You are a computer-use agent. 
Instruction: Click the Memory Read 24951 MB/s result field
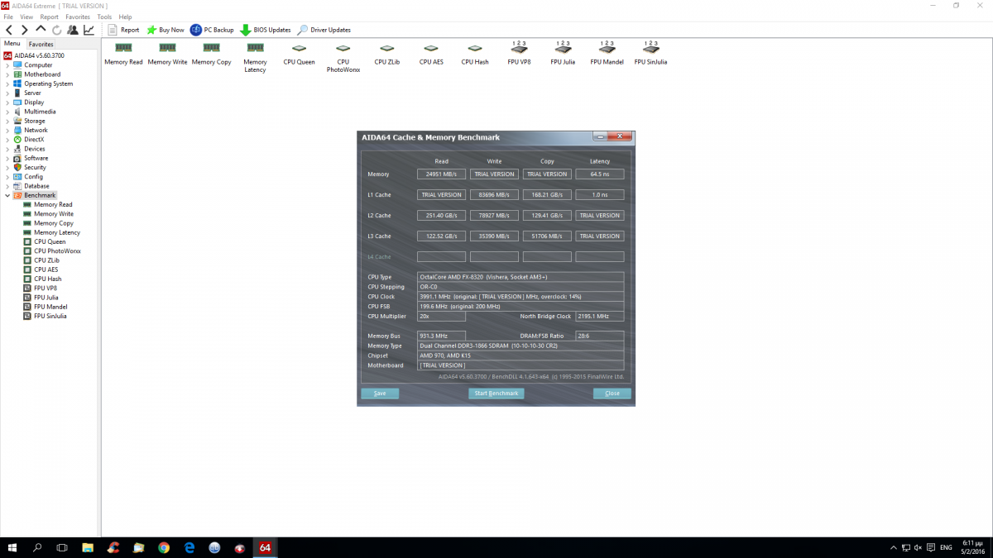coord(441,174)
